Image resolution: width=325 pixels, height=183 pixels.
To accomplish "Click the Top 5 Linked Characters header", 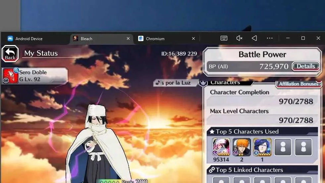I will pyautogui.click(x=262, y=170).
